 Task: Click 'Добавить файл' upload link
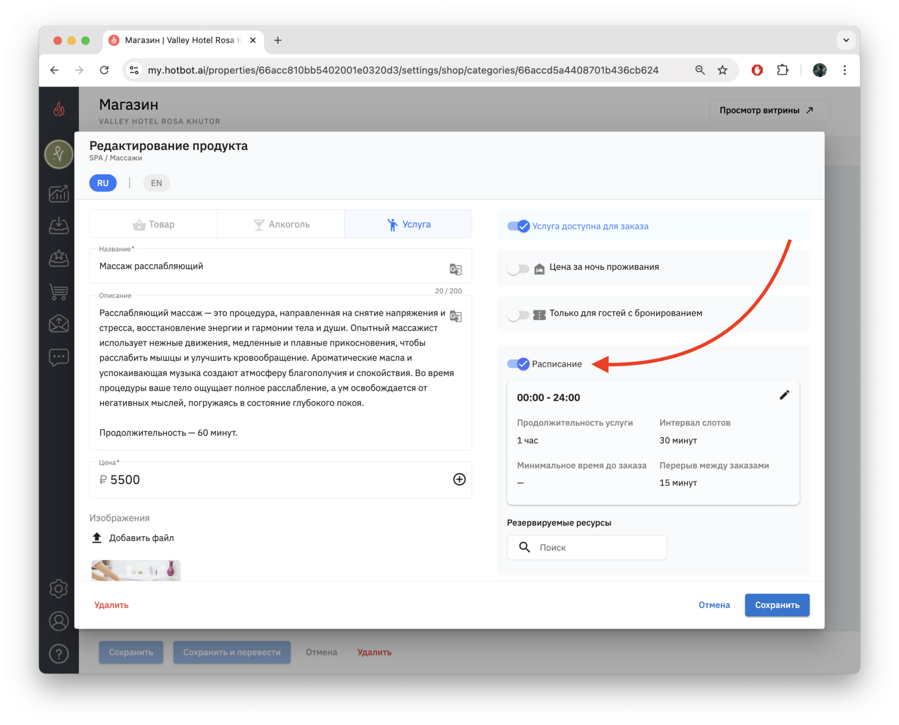coord(134,538)
